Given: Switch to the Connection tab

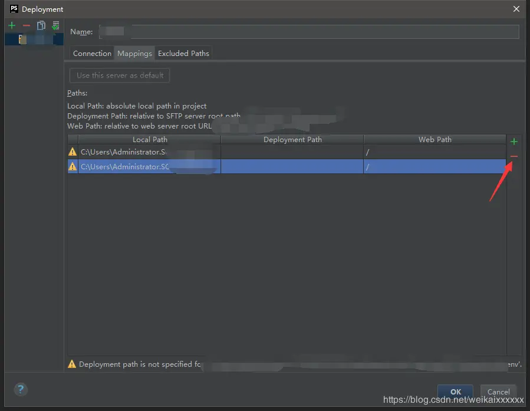Looking at the screenshot, I should 92,54.
